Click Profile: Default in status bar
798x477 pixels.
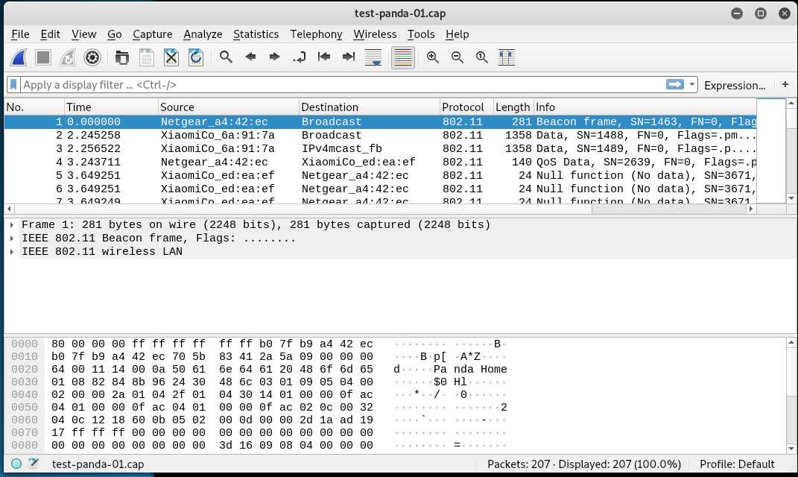point(737,464)
